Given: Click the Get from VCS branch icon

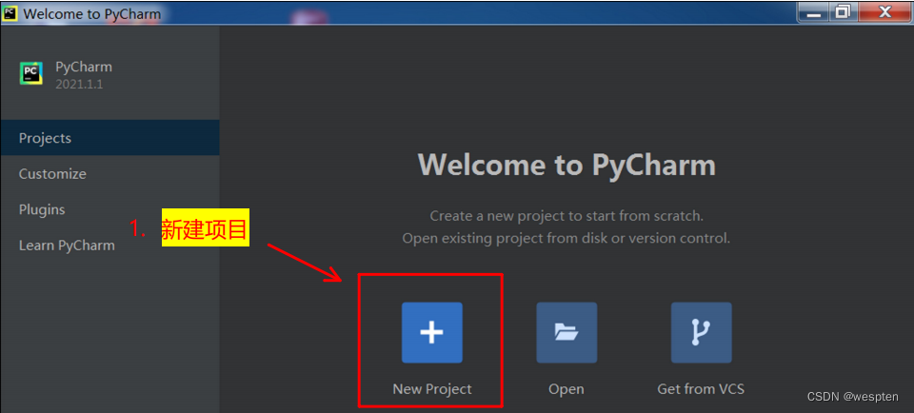Looking at the screenshot, I should (702, 333).
